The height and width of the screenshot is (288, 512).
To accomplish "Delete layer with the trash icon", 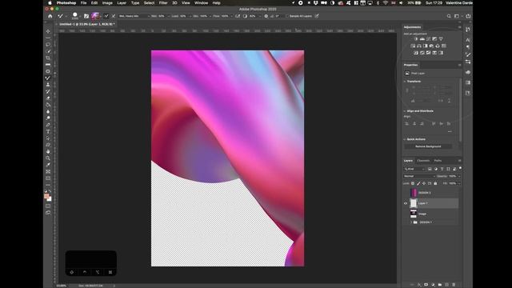I will point(454,285).
